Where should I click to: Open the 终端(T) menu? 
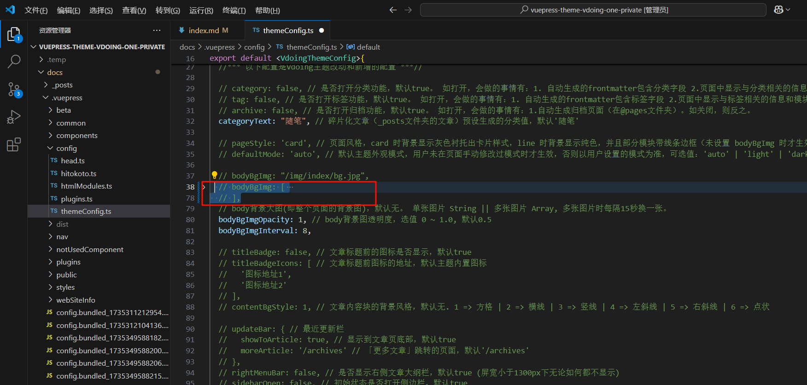[234, 10]
